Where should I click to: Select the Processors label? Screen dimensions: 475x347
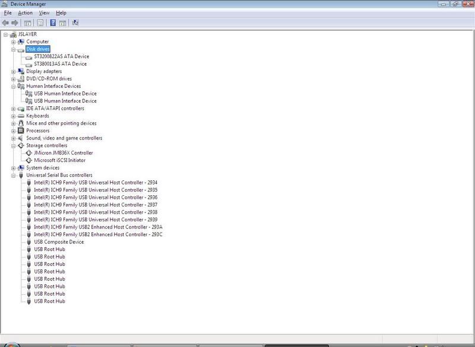click(x=38, y=130)
